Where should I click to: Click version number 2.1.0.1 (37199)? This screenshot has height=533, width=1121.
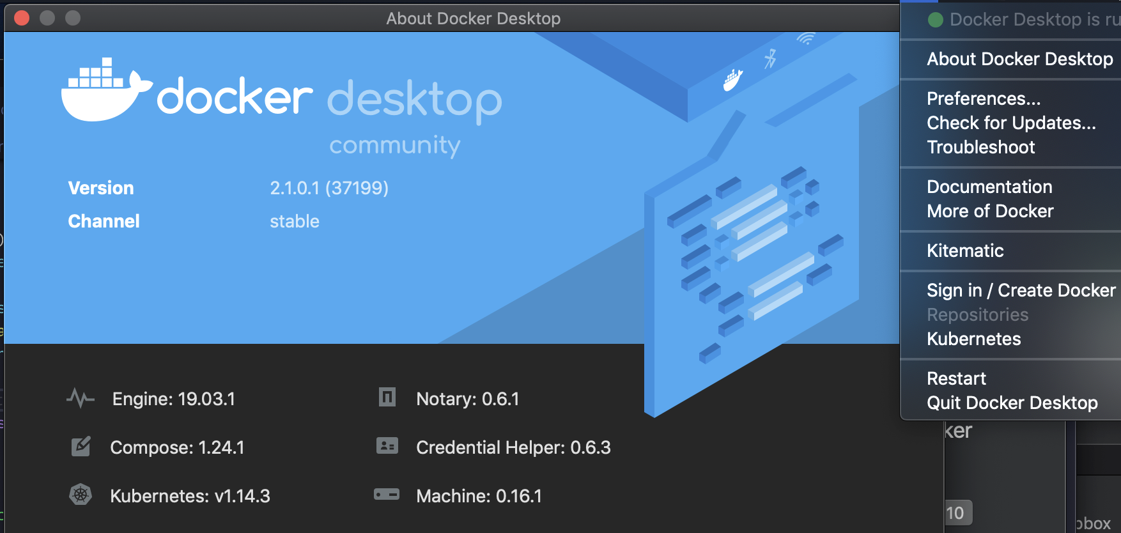[x=329, y=188]
